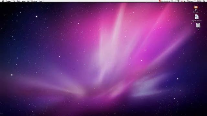Open the volume control icon
This screenshot has width=207, height=116.
185,1
